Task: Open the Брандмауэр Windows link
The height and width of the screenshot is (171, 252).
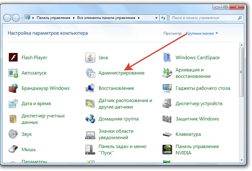Action: point(46,88)
